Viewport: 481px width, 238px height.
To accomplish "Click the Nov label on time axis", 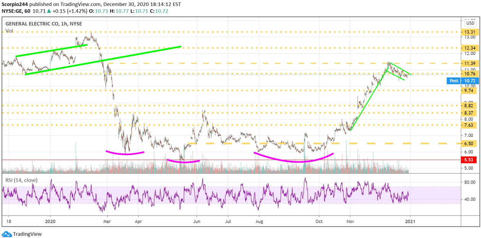I will (x=350, y=221).
